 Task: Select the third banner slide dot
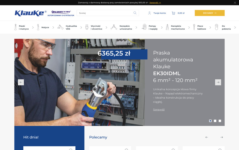[x=220, y=121]
